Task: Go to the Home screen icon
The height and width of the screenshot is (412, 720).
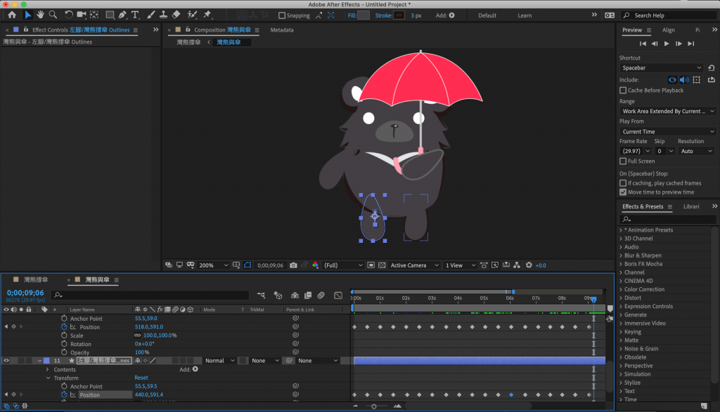Action: 12,15
